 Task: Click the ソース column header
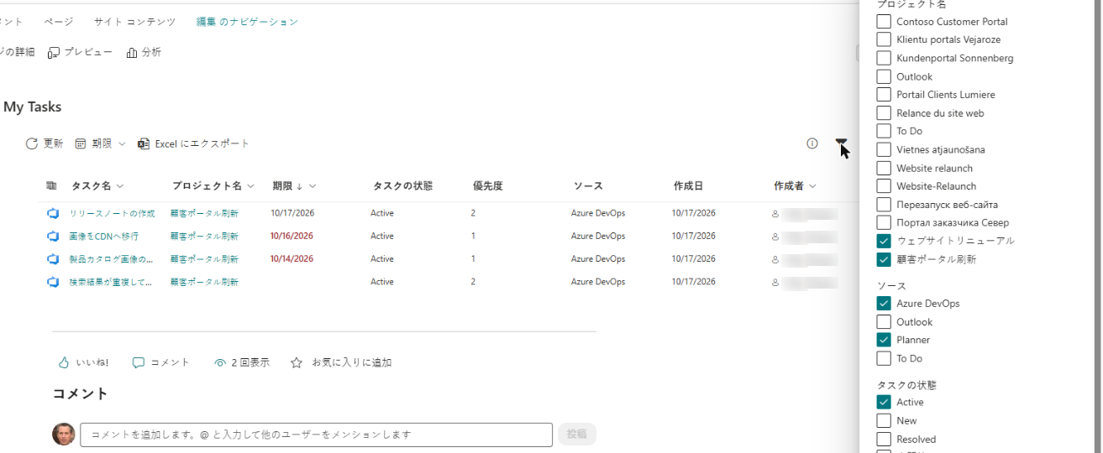tap(588, 186)
